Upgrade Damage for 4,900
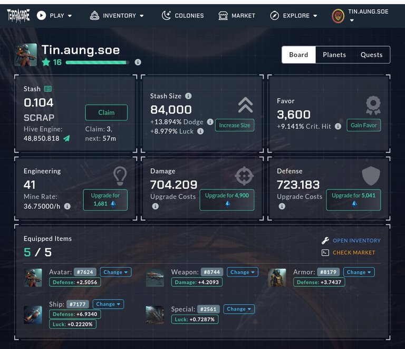This screenshot has height=349, width=405. point(227,200)
